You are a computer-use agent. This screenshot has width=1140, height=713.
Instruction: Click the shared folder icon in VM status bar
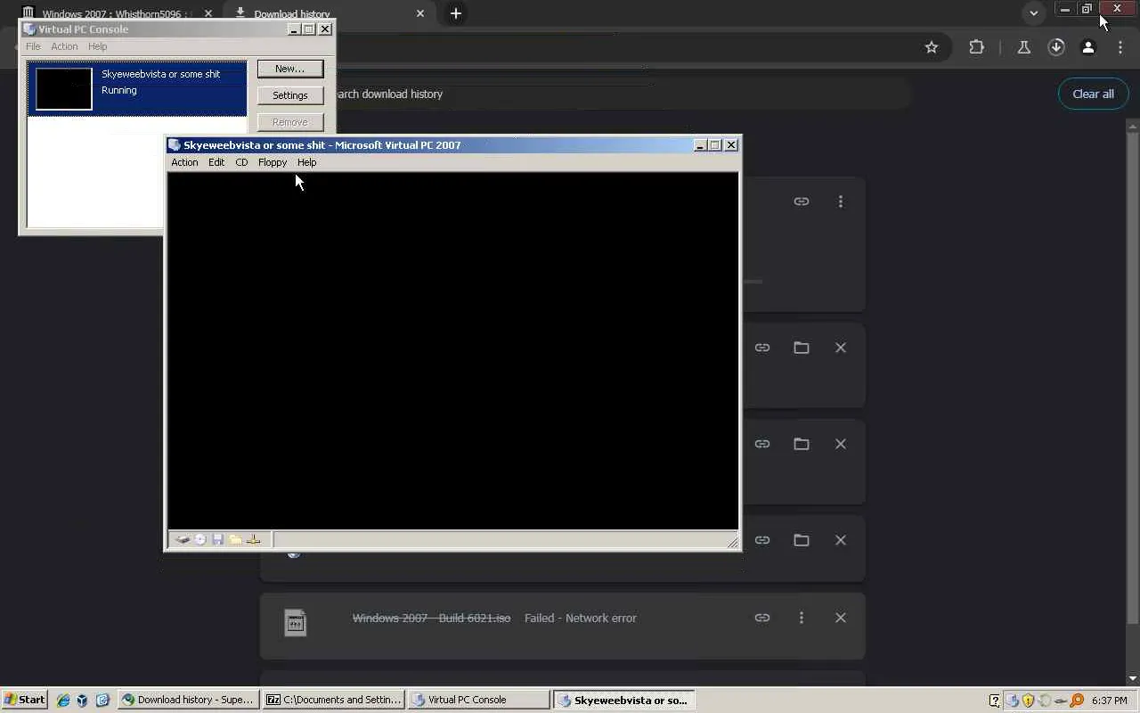pyautogui.click(x=235, y=539)
